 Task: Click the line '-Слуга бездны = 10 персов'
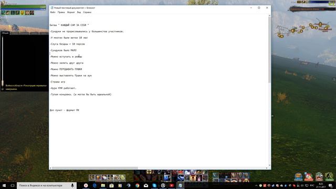click(67, 44)
